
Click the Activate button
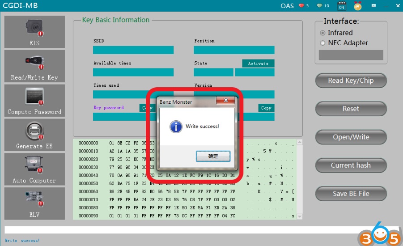[x=258, y=64]
